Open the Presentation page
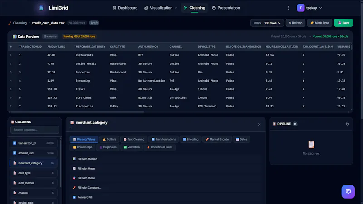363x204 pixels. [x=226, y=8]
